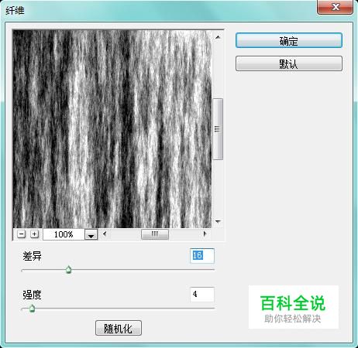This screenshot has height=348, width=358.
Task: Click the horizontal scrollbar thumb of preview
Action: click(155, 234)
